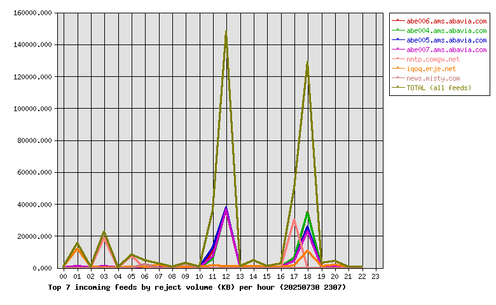The height and width of the screenshot is (305, 496).
Task: Click the abe007.ams.abavia.com legend entry
Action: (439, 50)
